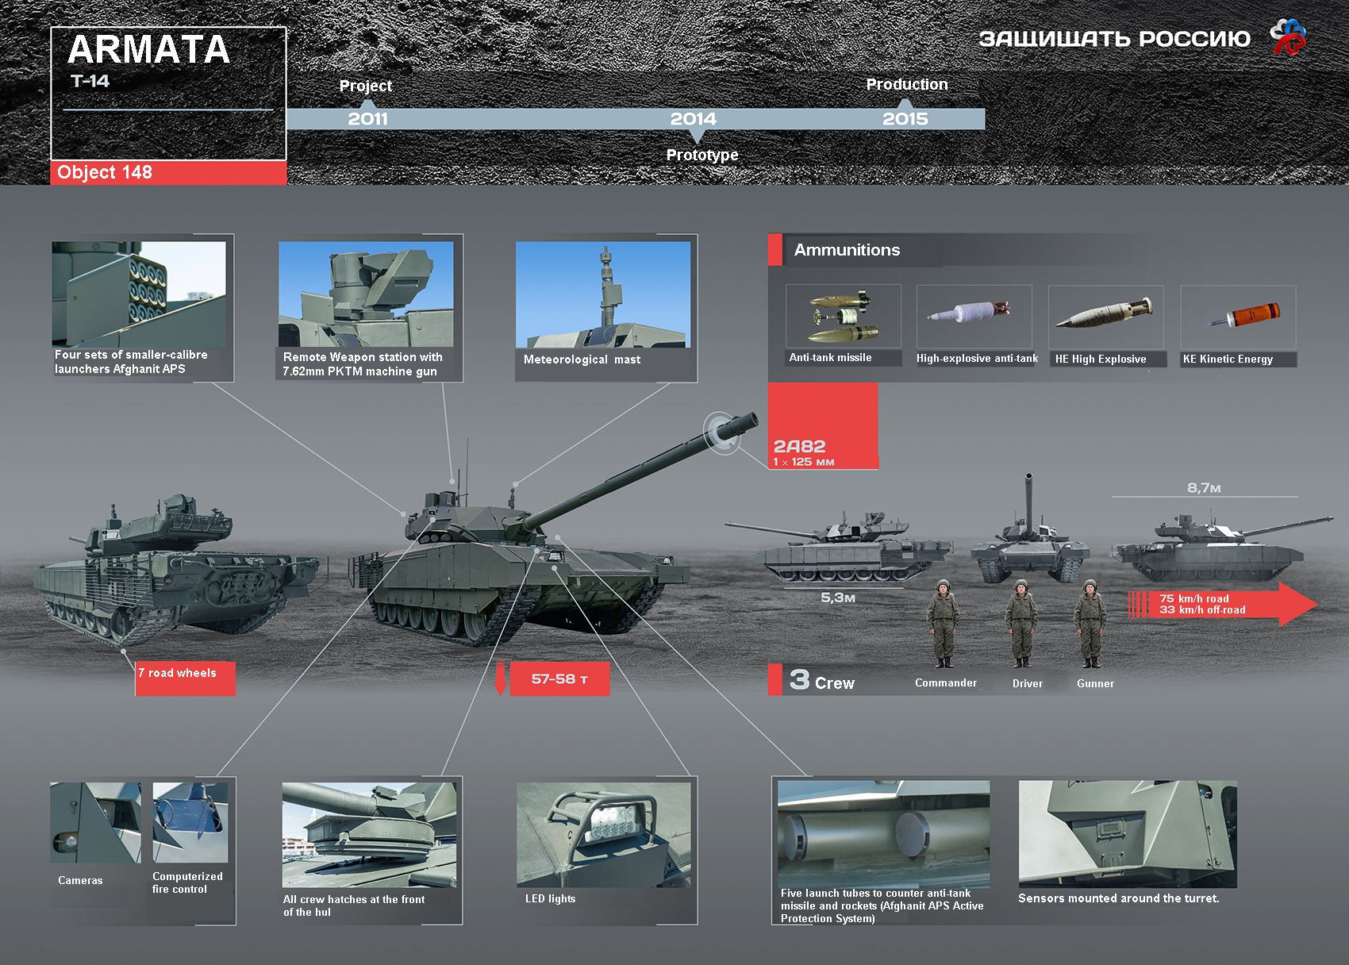Click the Remote Weapon station caption text

363,364
